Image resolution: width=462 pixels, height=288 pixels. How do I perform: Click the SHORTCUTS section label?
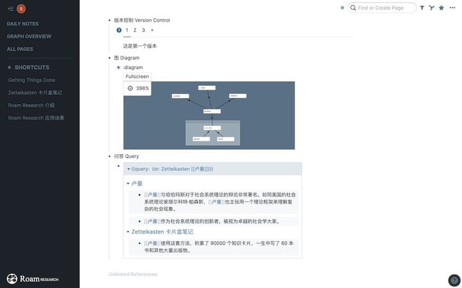32,67
